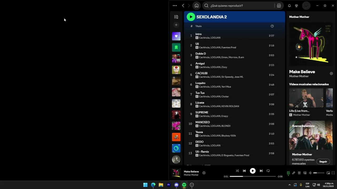The width and height of the screenshot is (337, 189).
Task: Open Discord from the Windows taskbar
Action: [x=176, y=185]
